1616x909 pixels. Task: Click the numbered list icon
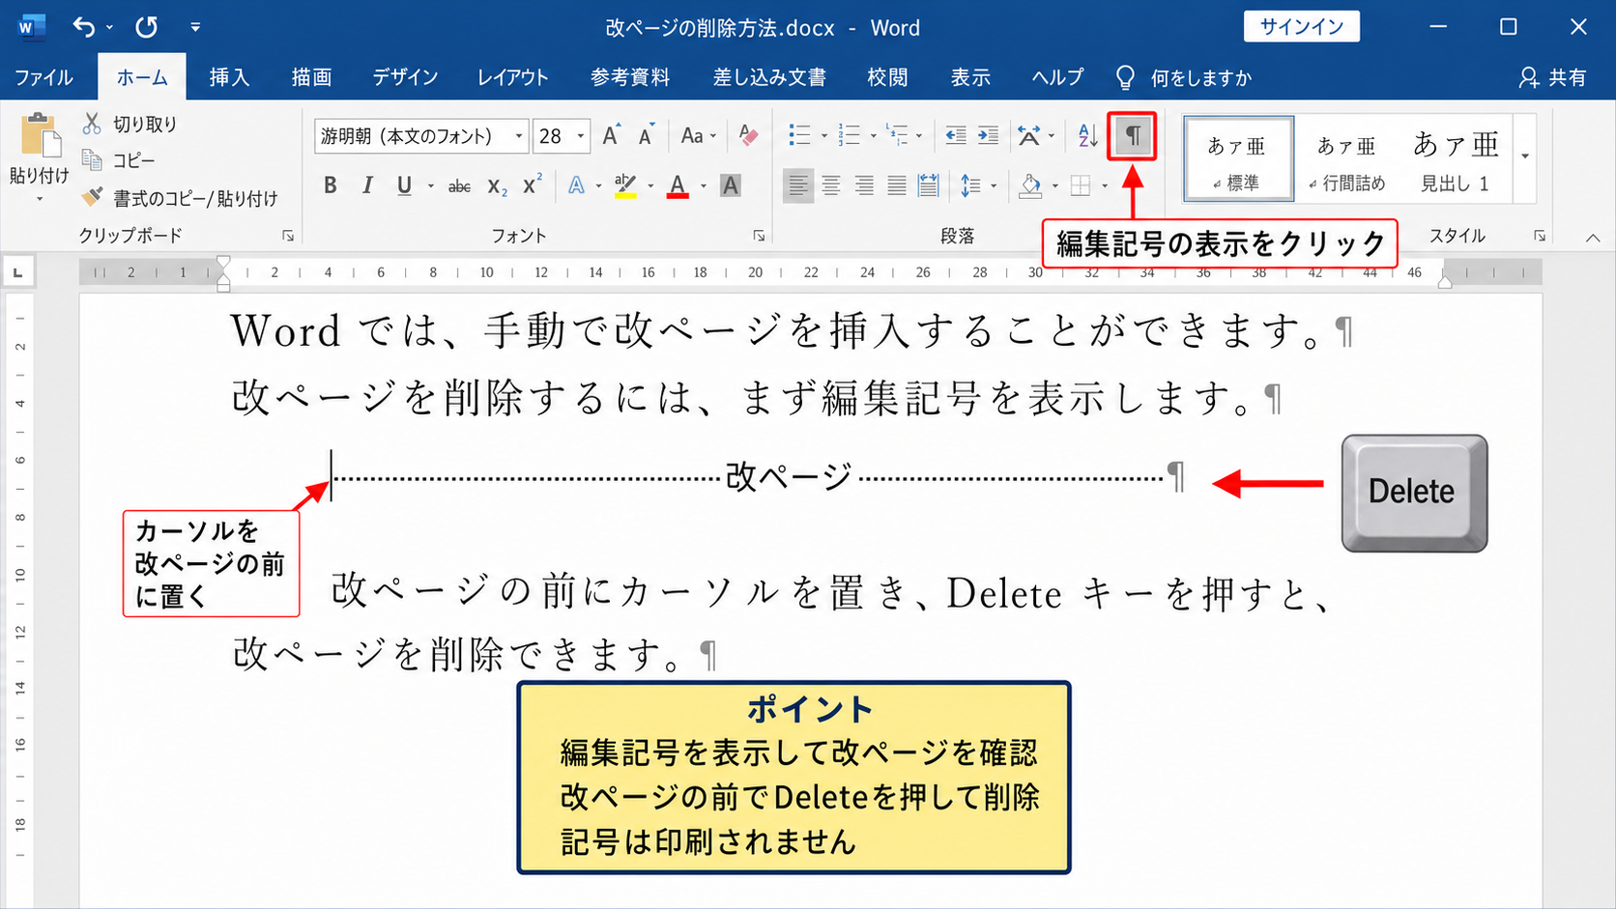tap(849, 135)
